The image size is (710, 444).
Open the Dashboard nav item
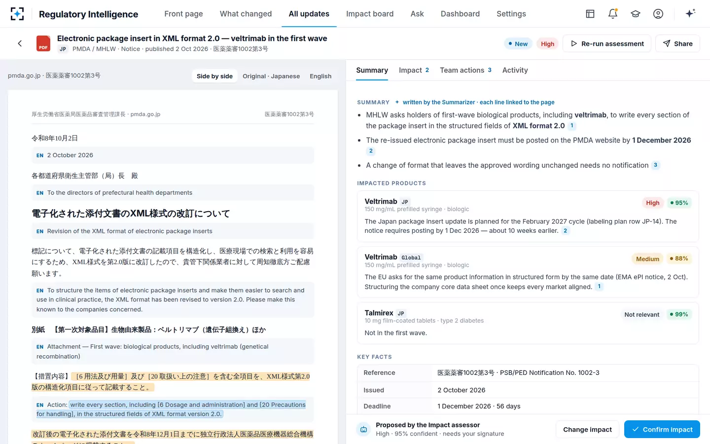[460, 14]
